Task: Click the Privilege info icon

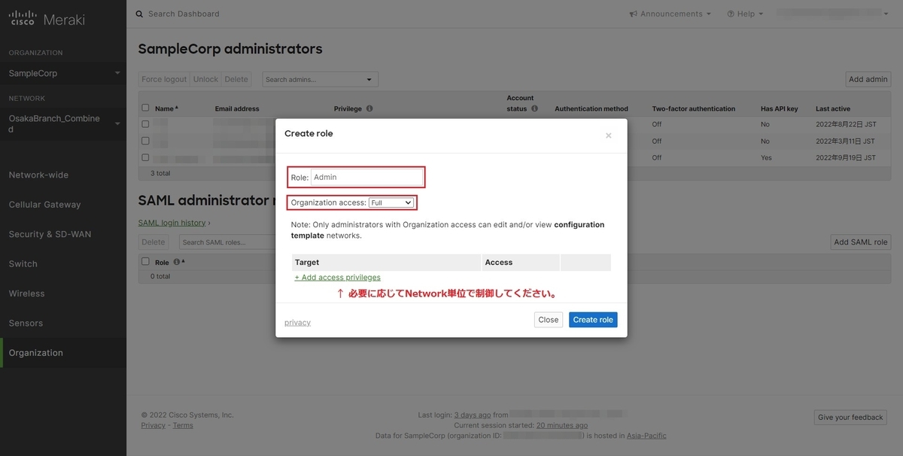Action: click(369, 108)
